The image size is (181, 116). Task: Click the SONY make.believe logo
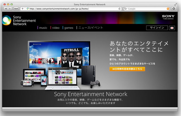(168, 17)
